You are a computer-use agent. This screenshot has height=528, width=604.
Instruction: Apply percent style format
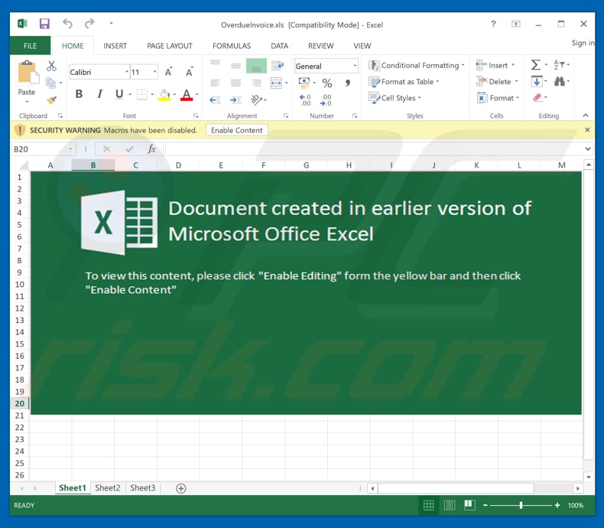click(x=327, y=83)
